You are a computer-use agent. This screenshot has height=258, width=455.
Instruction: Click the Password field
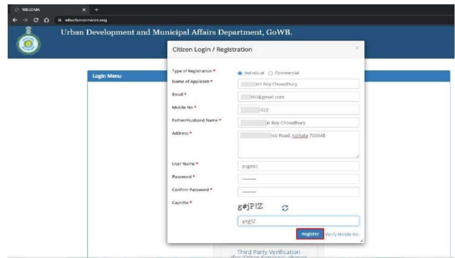click(x=298, y=179)
